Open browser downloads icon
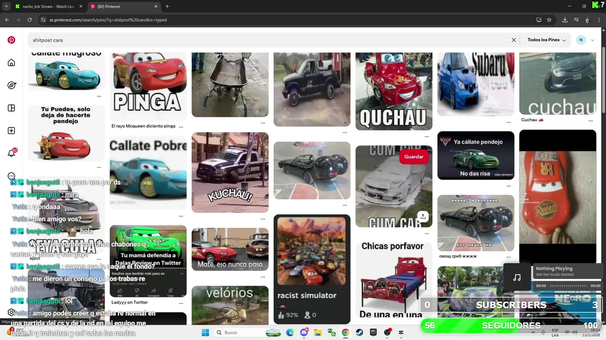The width and height of the screenshot is (606, 340). (565, 20)
